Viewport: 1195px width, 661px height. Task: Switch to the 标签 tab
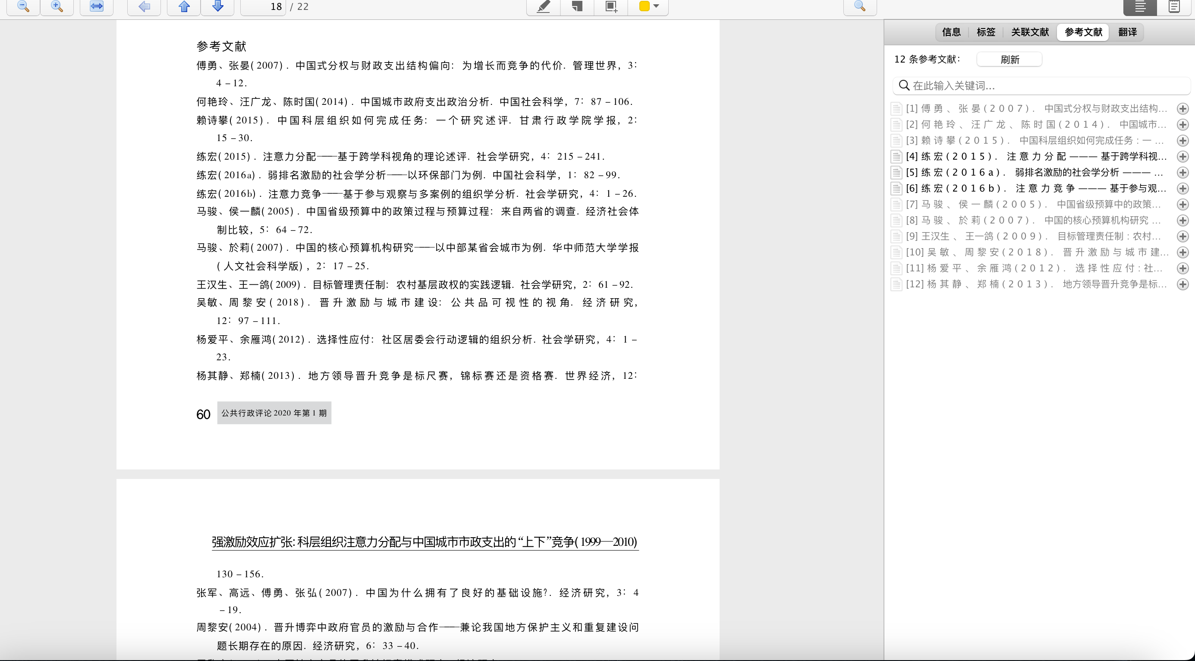(985, 32)
